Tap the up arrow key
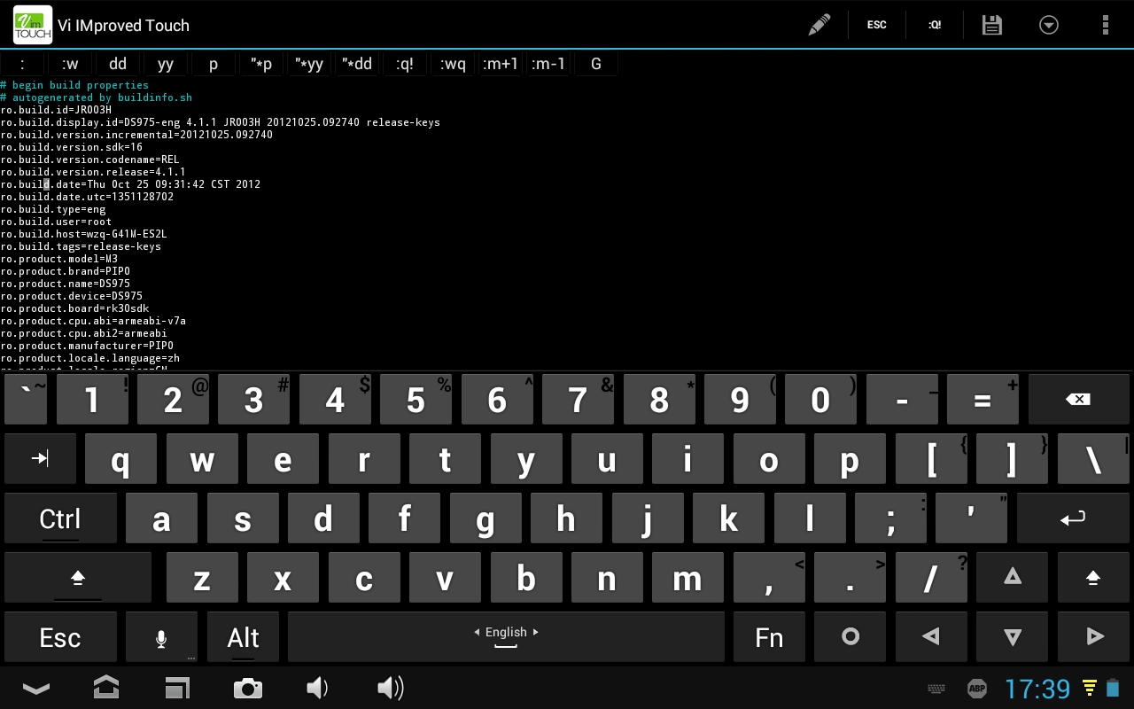This screenshot has width=1134, height=709. click(x=1012, y=578)
